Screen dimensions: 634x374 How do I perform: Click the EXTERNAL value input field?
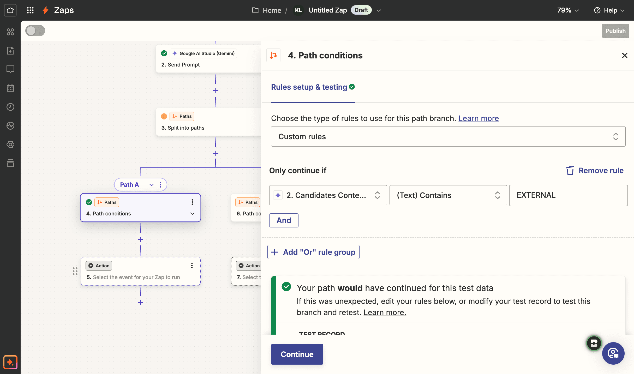(x=568, y=195)
